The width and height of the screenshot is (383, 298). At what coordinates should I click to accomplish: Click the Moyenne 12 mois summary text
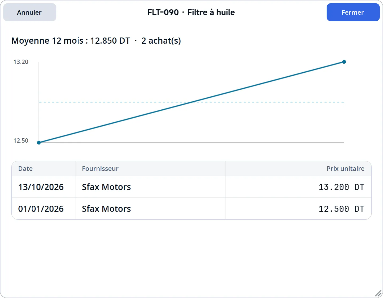[96, 41]
